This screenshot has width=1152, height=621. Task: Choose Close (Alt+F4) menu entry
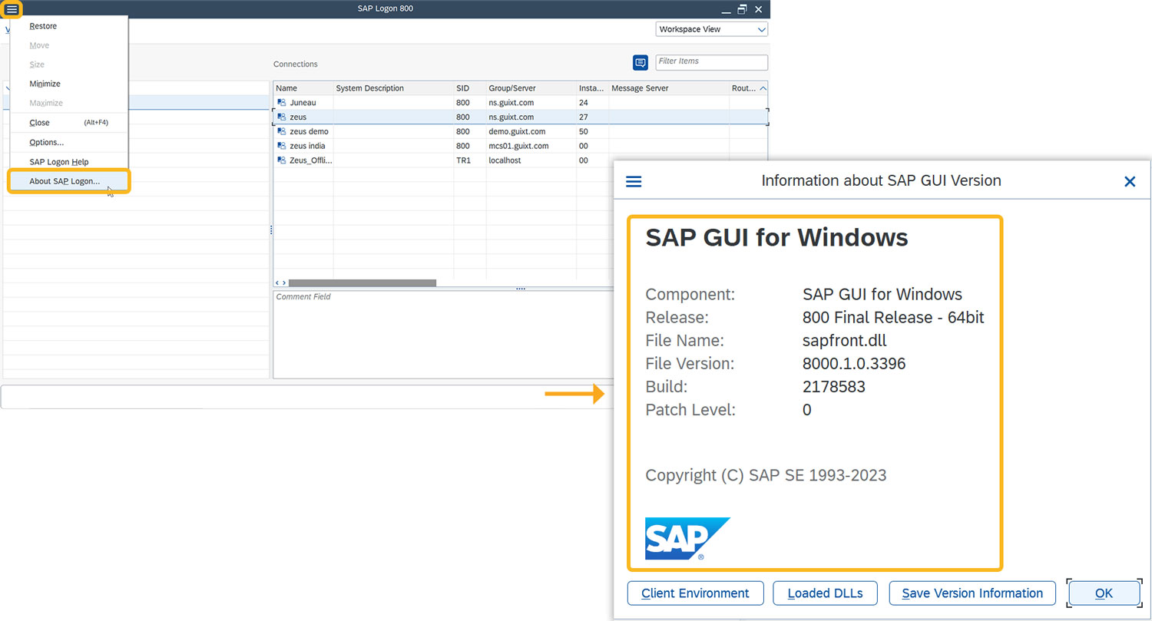pos(69,123)
